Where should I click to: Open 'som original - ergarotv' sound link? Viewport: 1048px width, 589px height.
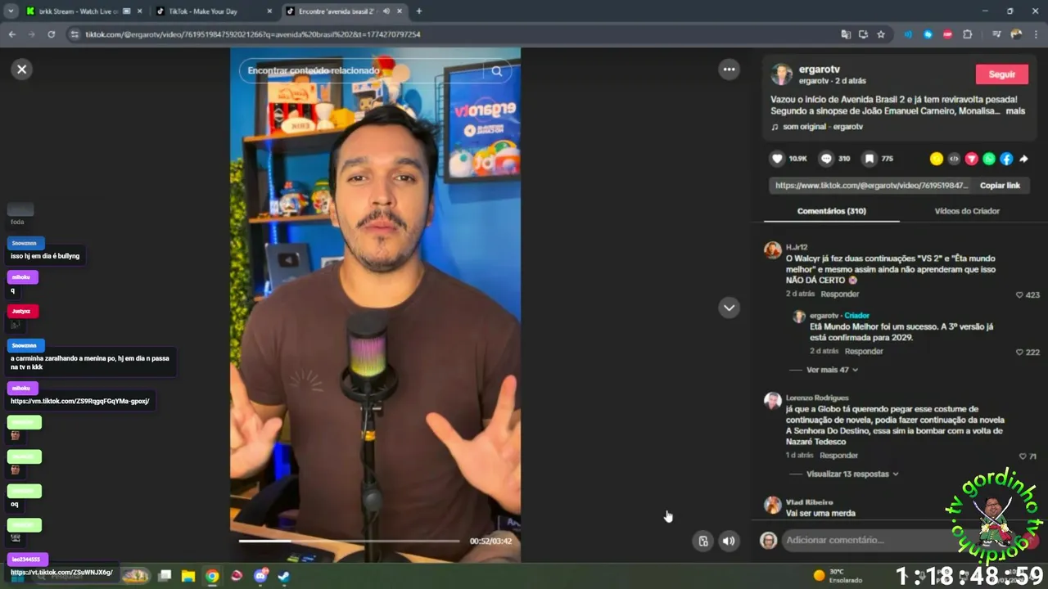pos(822,127)
